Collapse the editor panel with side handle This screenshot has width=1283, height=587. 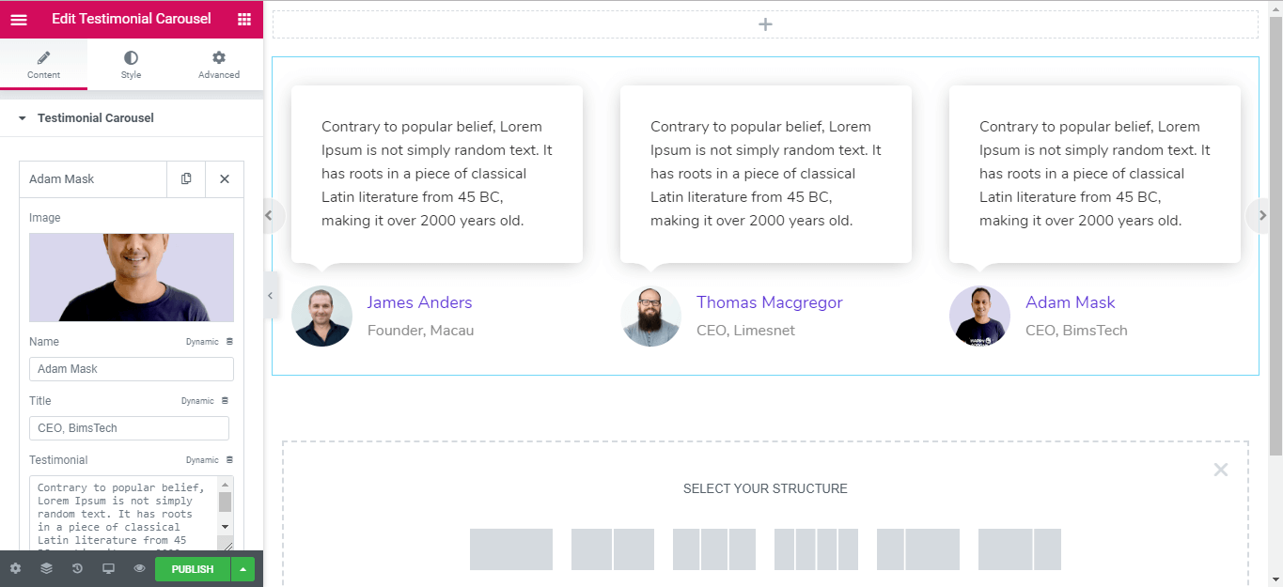pyautogui.click(x=270, y=295)
